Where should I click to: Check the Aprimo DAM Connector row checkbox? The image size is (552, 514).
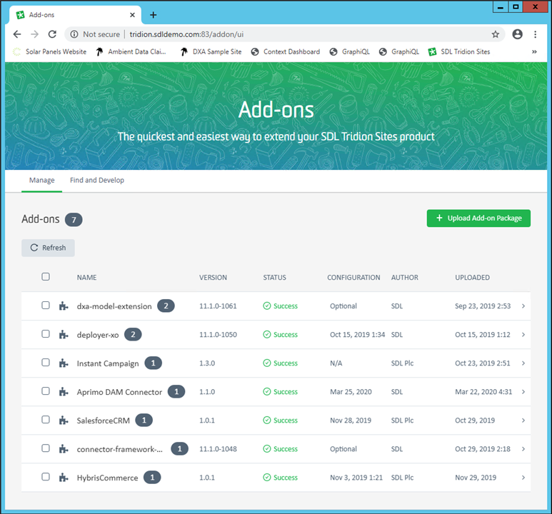[46, 390]
